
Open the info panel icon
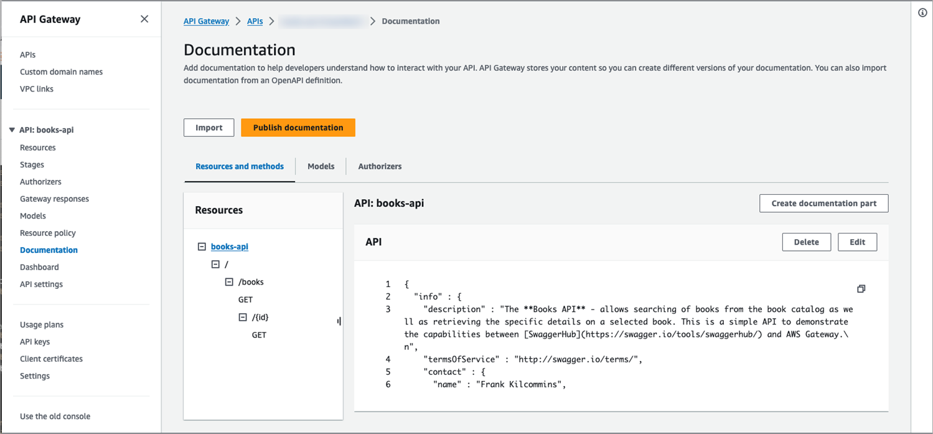[x=922, y=13]
